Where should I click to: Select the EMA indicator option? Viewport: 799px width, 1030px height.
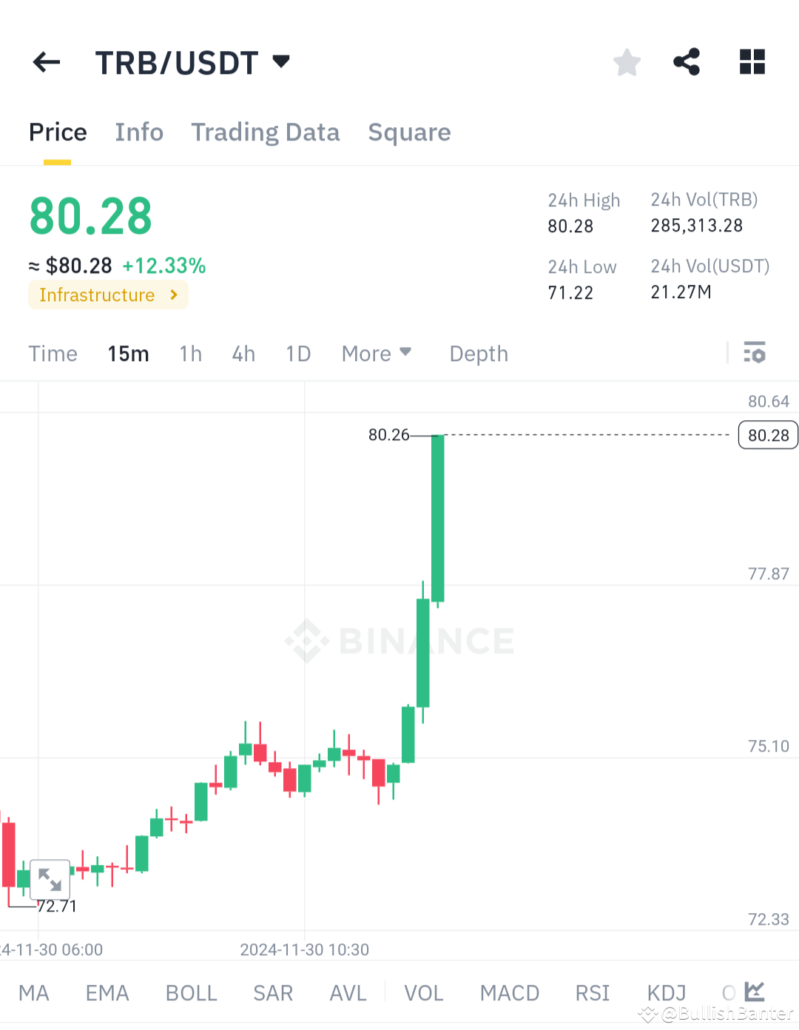(x=107, y=994)
